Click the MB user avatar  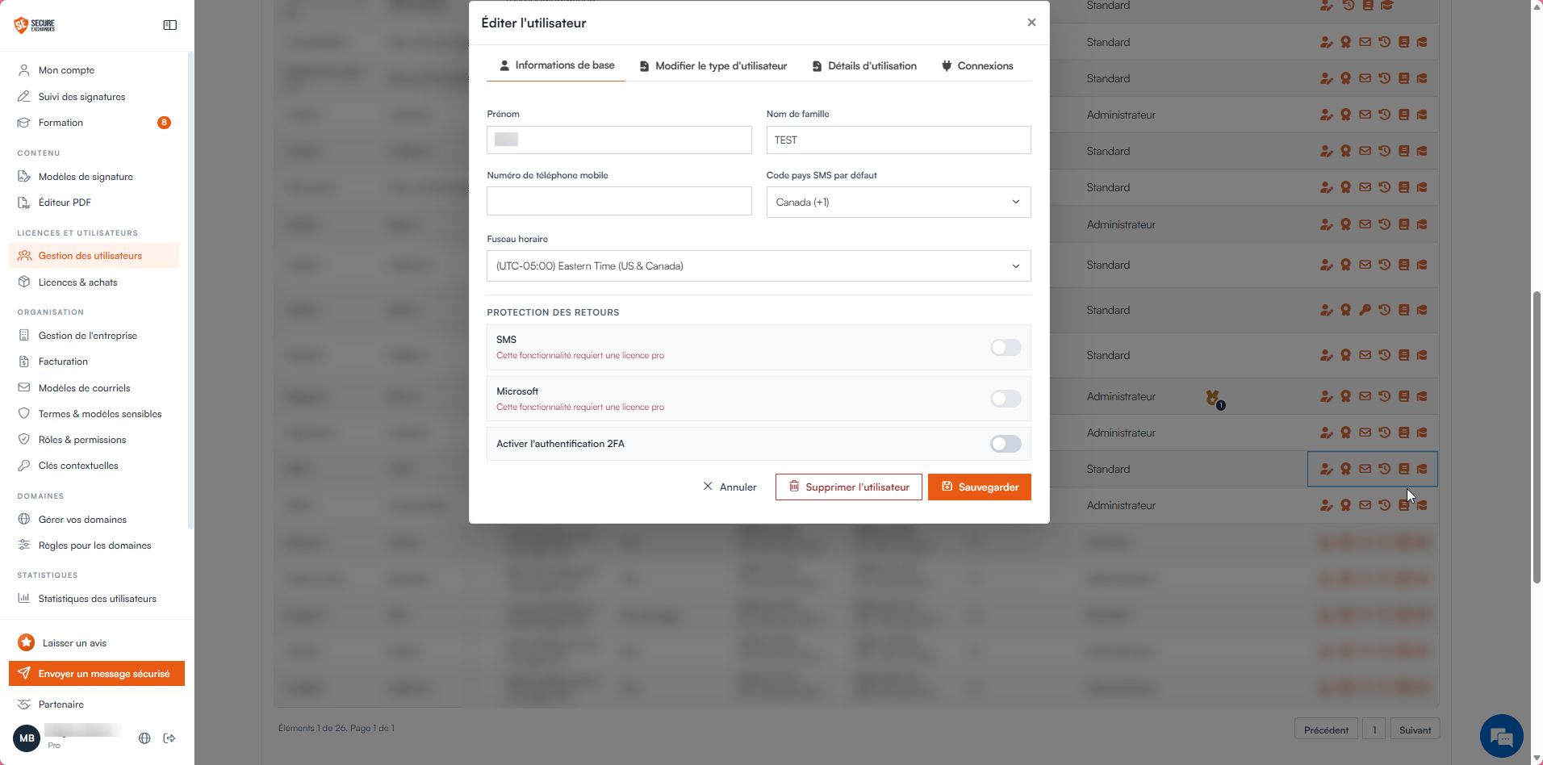click(x=27, y=738)
